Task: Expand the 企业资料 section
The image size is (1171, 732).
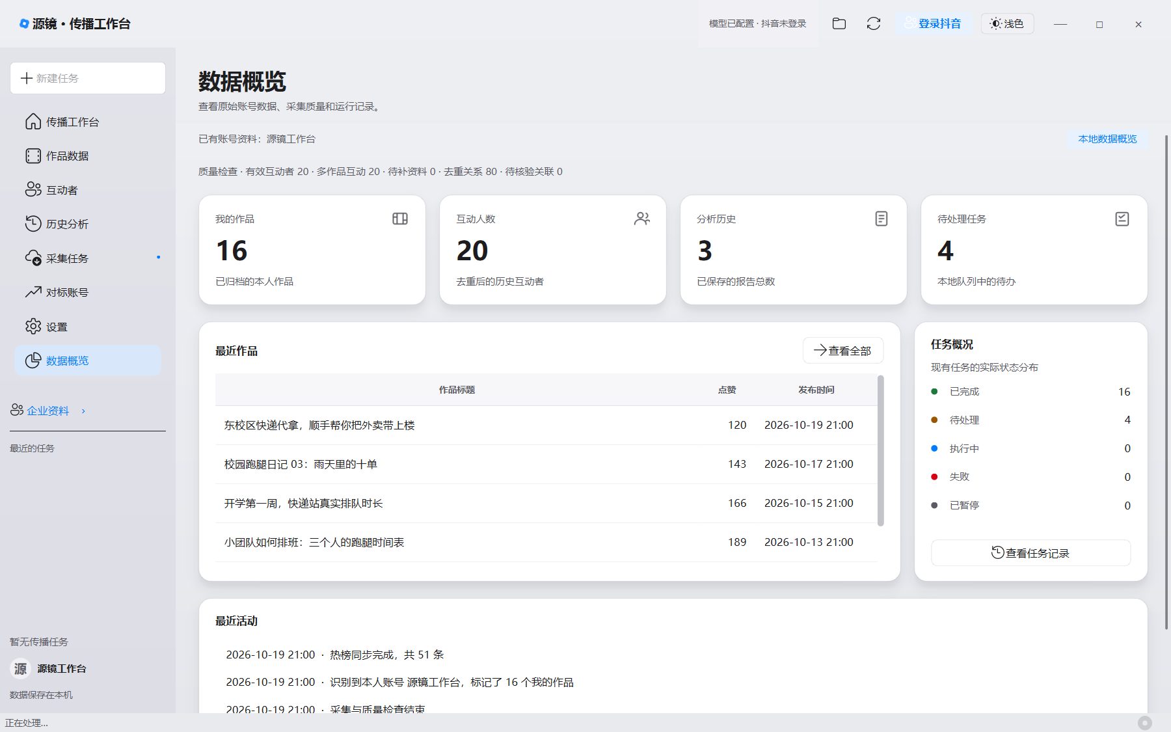Action: [x=49, y=411]
